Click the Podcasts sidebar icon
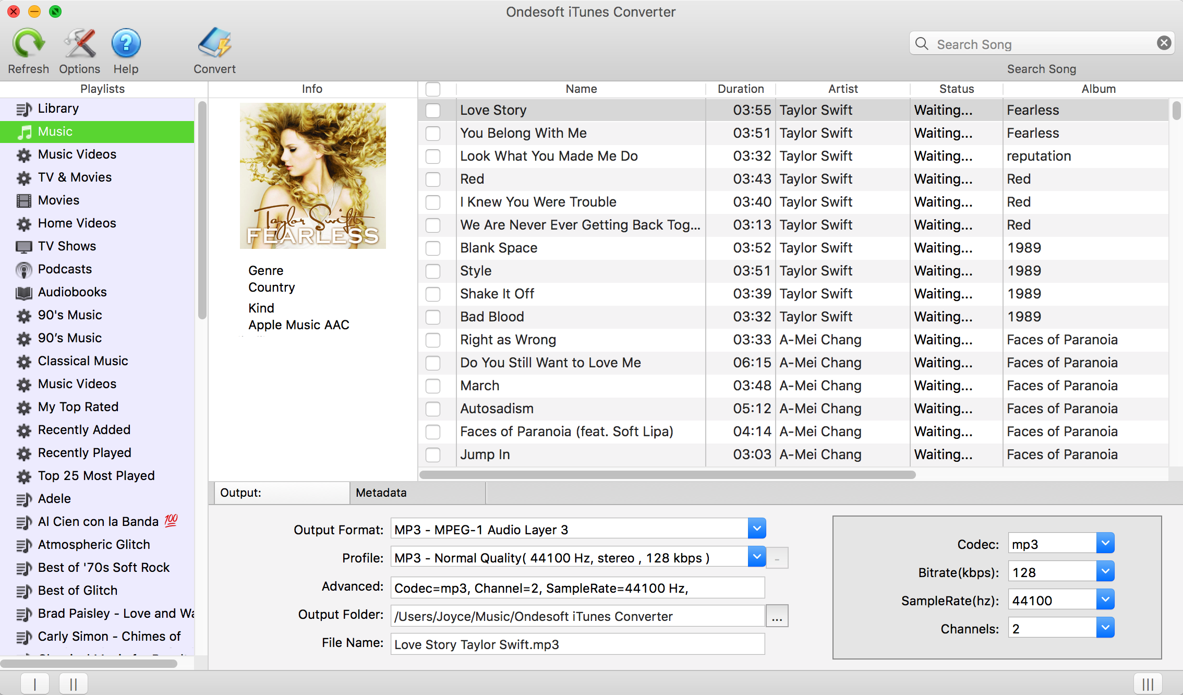1183x695 pixels. [23, 269]
